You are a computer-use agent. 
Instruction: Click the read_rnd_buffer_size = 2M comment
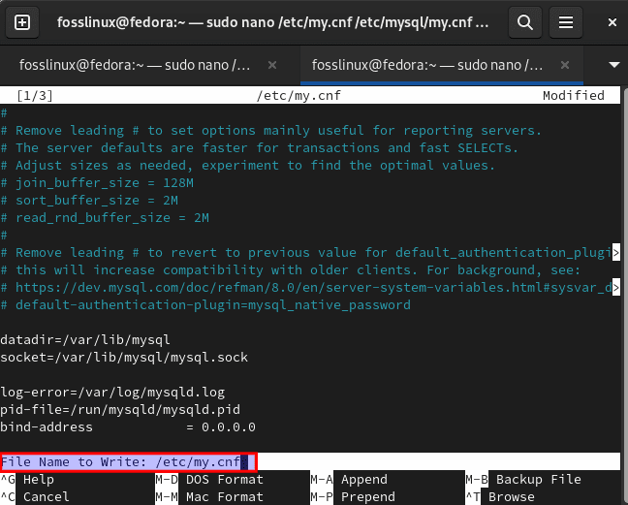pyautogui.click(x=105, y=217)
